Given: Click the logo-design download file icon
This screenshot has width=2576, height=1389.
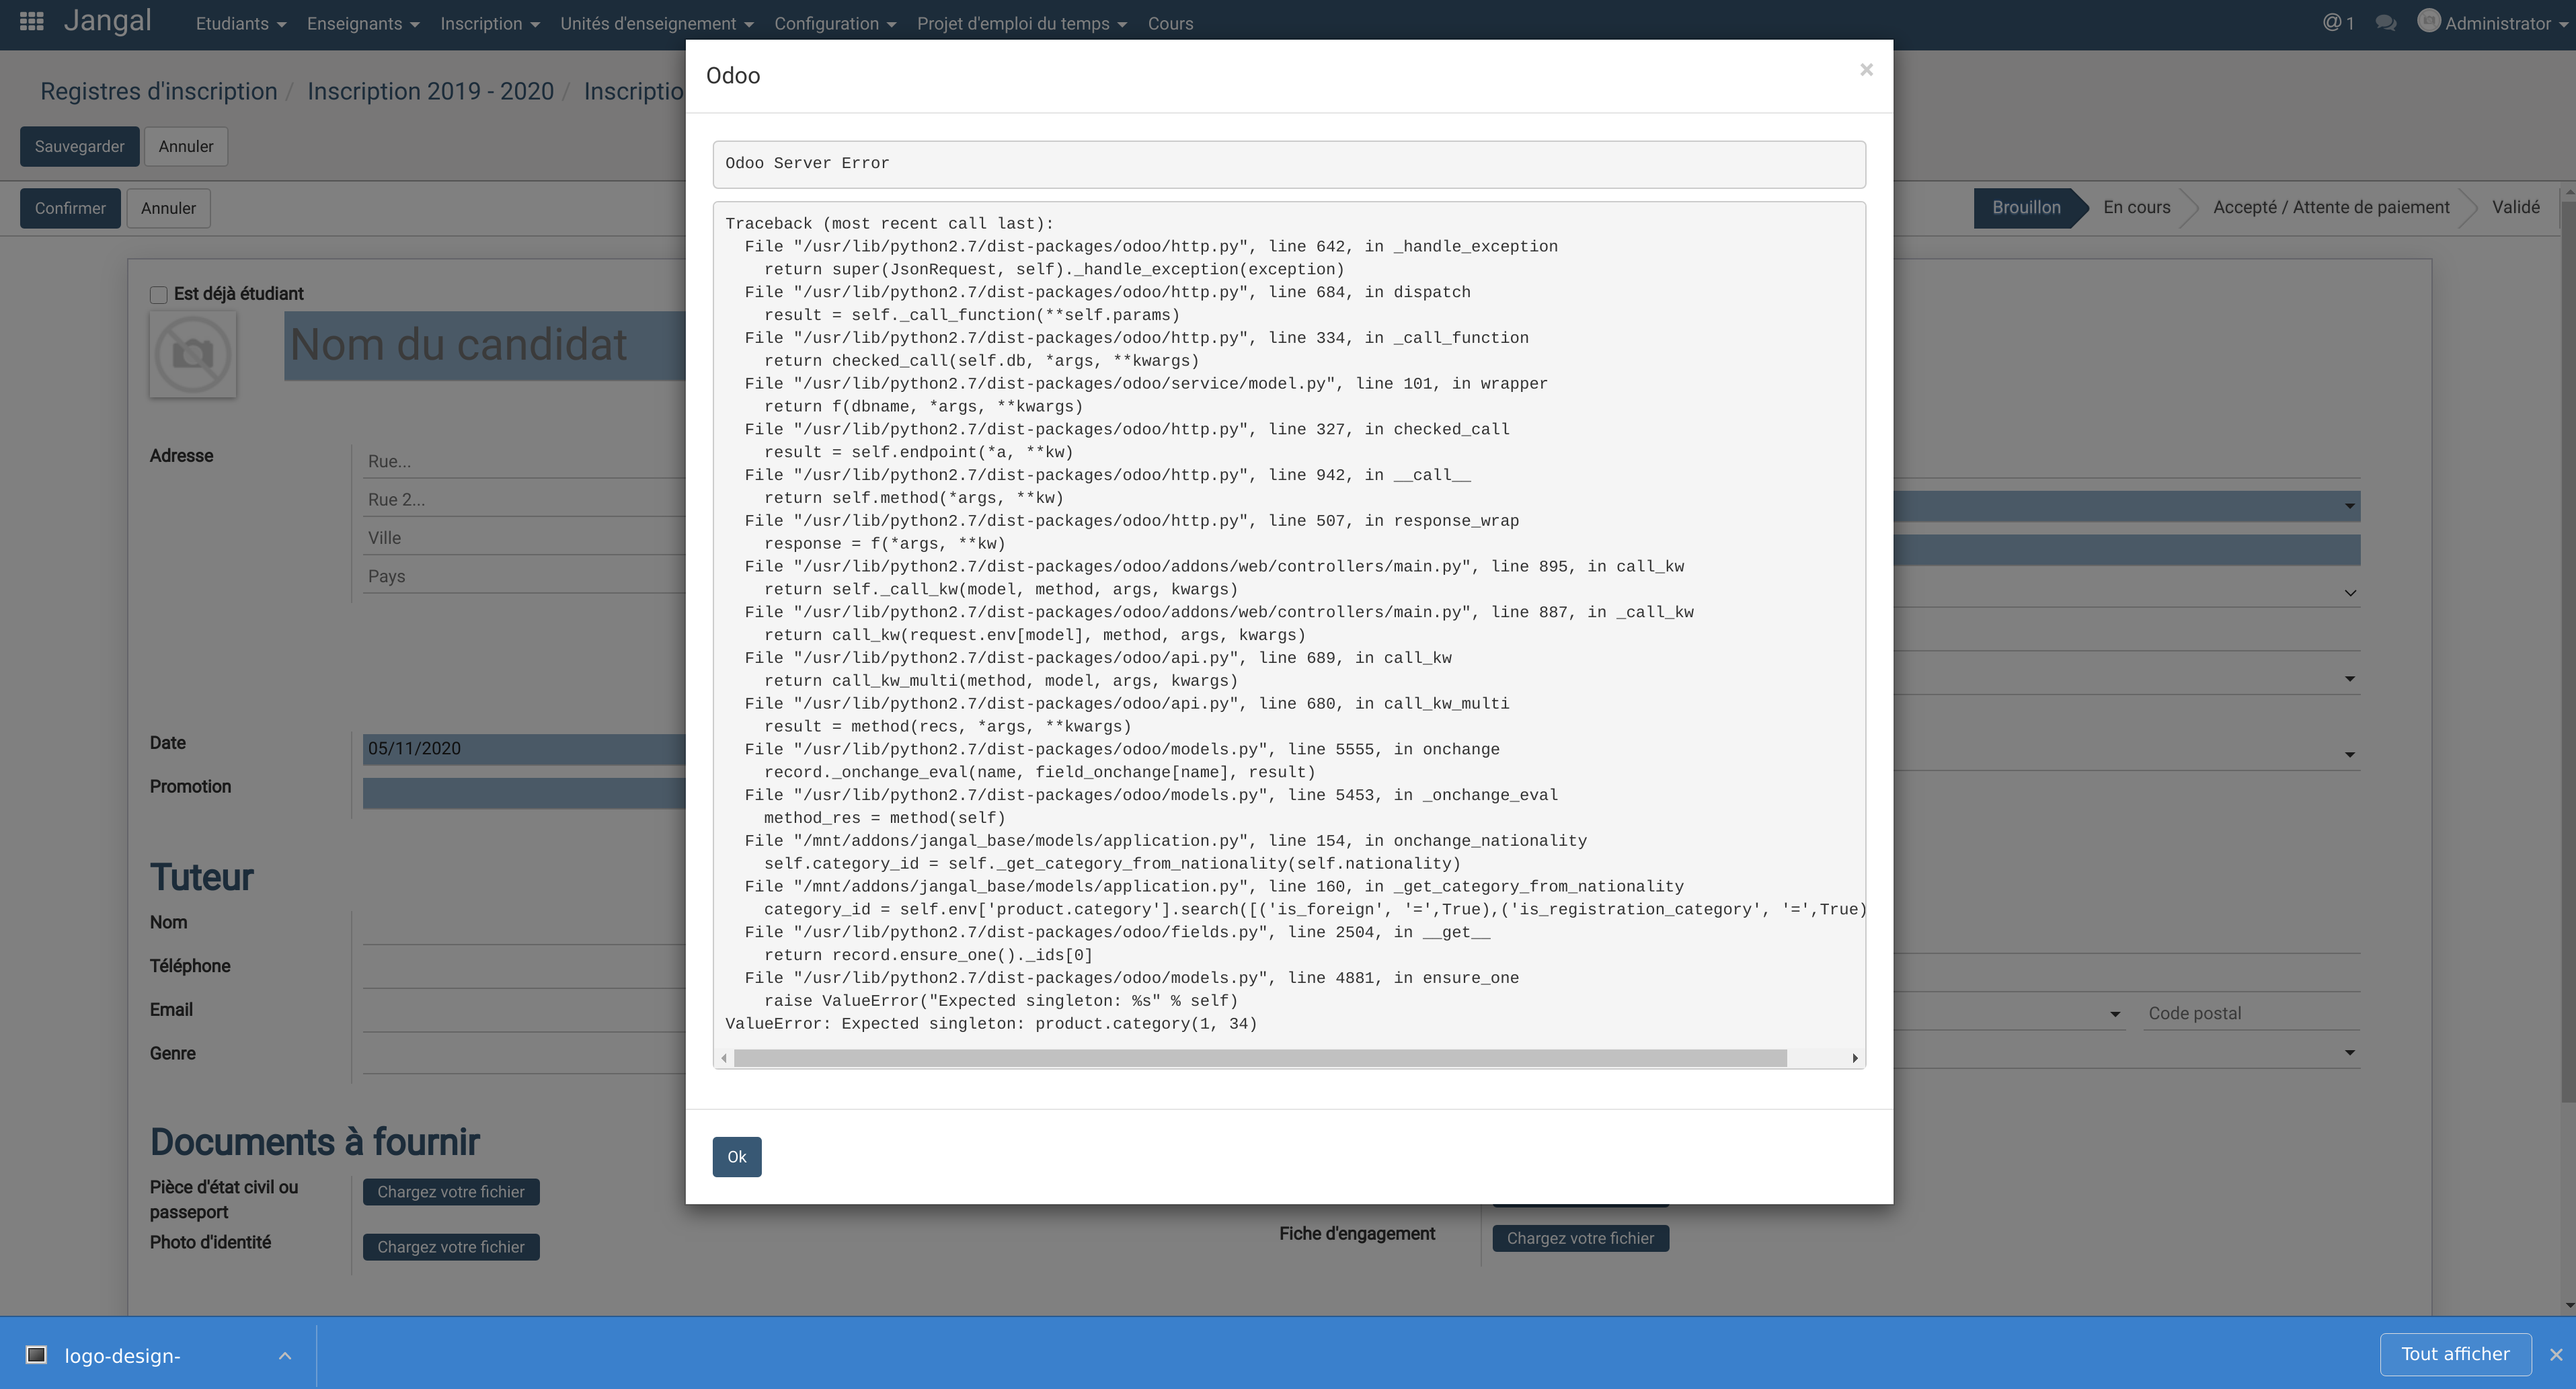Looking at the screenshot, I should coord(37,1355).
